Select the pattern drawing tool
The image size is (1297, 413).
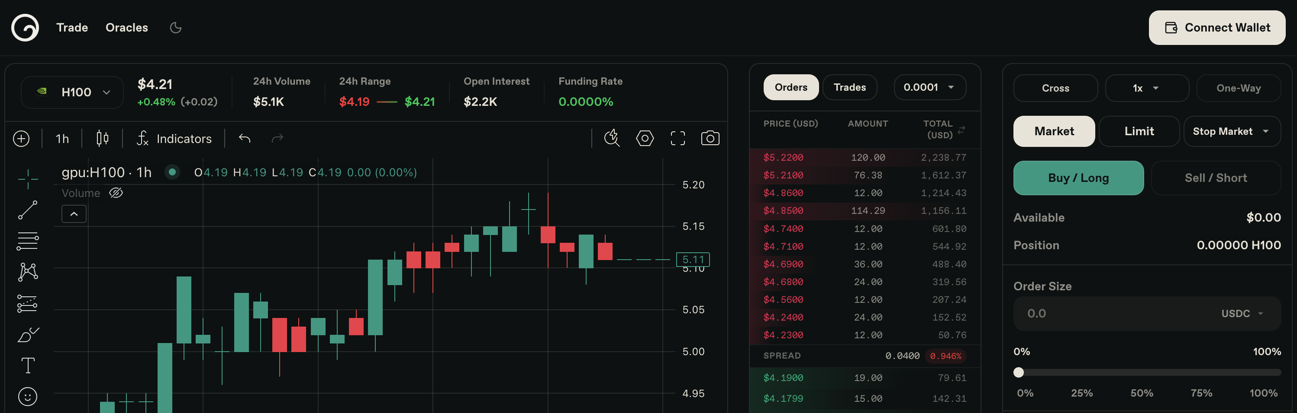28,272
